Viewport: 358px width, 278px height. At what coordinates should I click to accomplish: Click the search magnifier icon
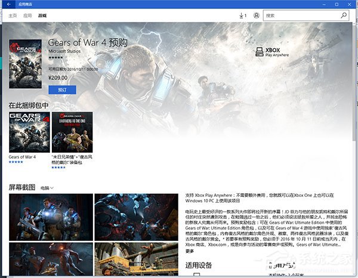click(x=344, y=16)
